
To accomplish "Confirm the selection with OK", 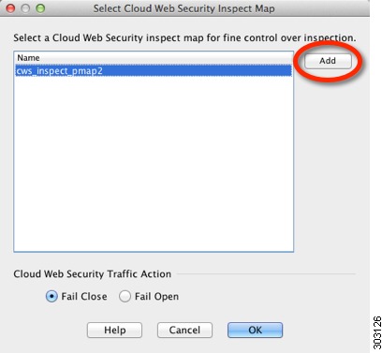I will pos(255,330).
